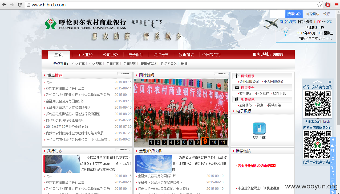Select slide number 11 in image news
The height and width of the screenshot is (194, 340).
click(223, 142)
